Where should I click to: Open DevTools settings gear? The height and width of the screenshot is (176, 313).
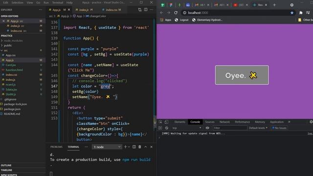pos(311,122)
